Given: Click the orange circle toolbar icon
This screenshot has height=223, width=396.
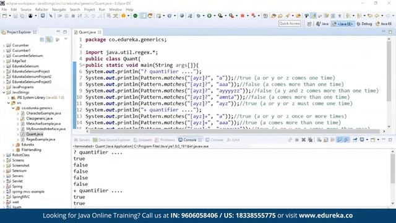Looking at the screenshot, I should (x=124, y=15).
